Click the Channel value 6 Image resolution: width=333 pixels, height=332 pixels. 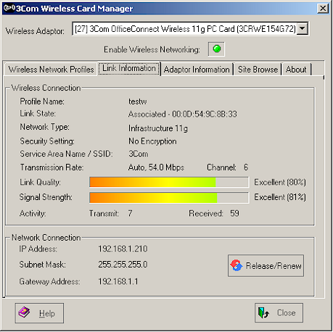pyautogui.click(x=246, y=167)
